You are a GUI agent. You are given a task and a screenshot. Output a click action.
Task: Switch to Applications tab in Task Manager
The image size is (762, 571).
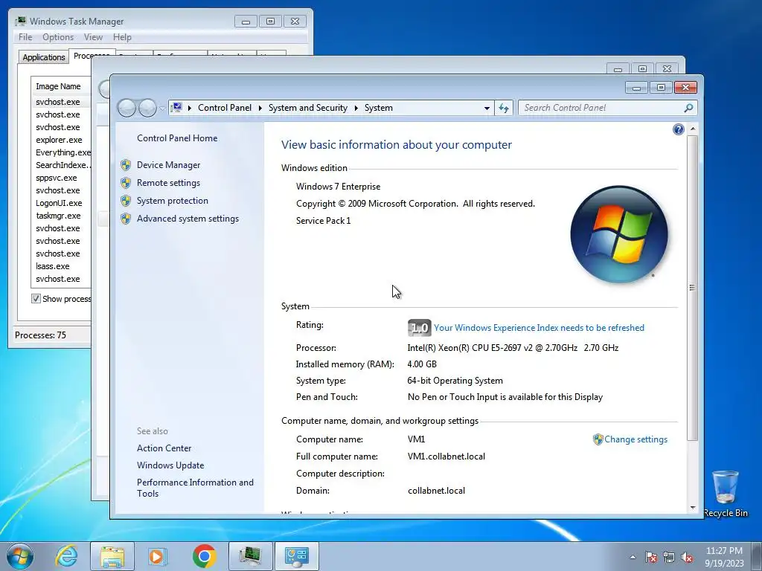coord(44,57)
